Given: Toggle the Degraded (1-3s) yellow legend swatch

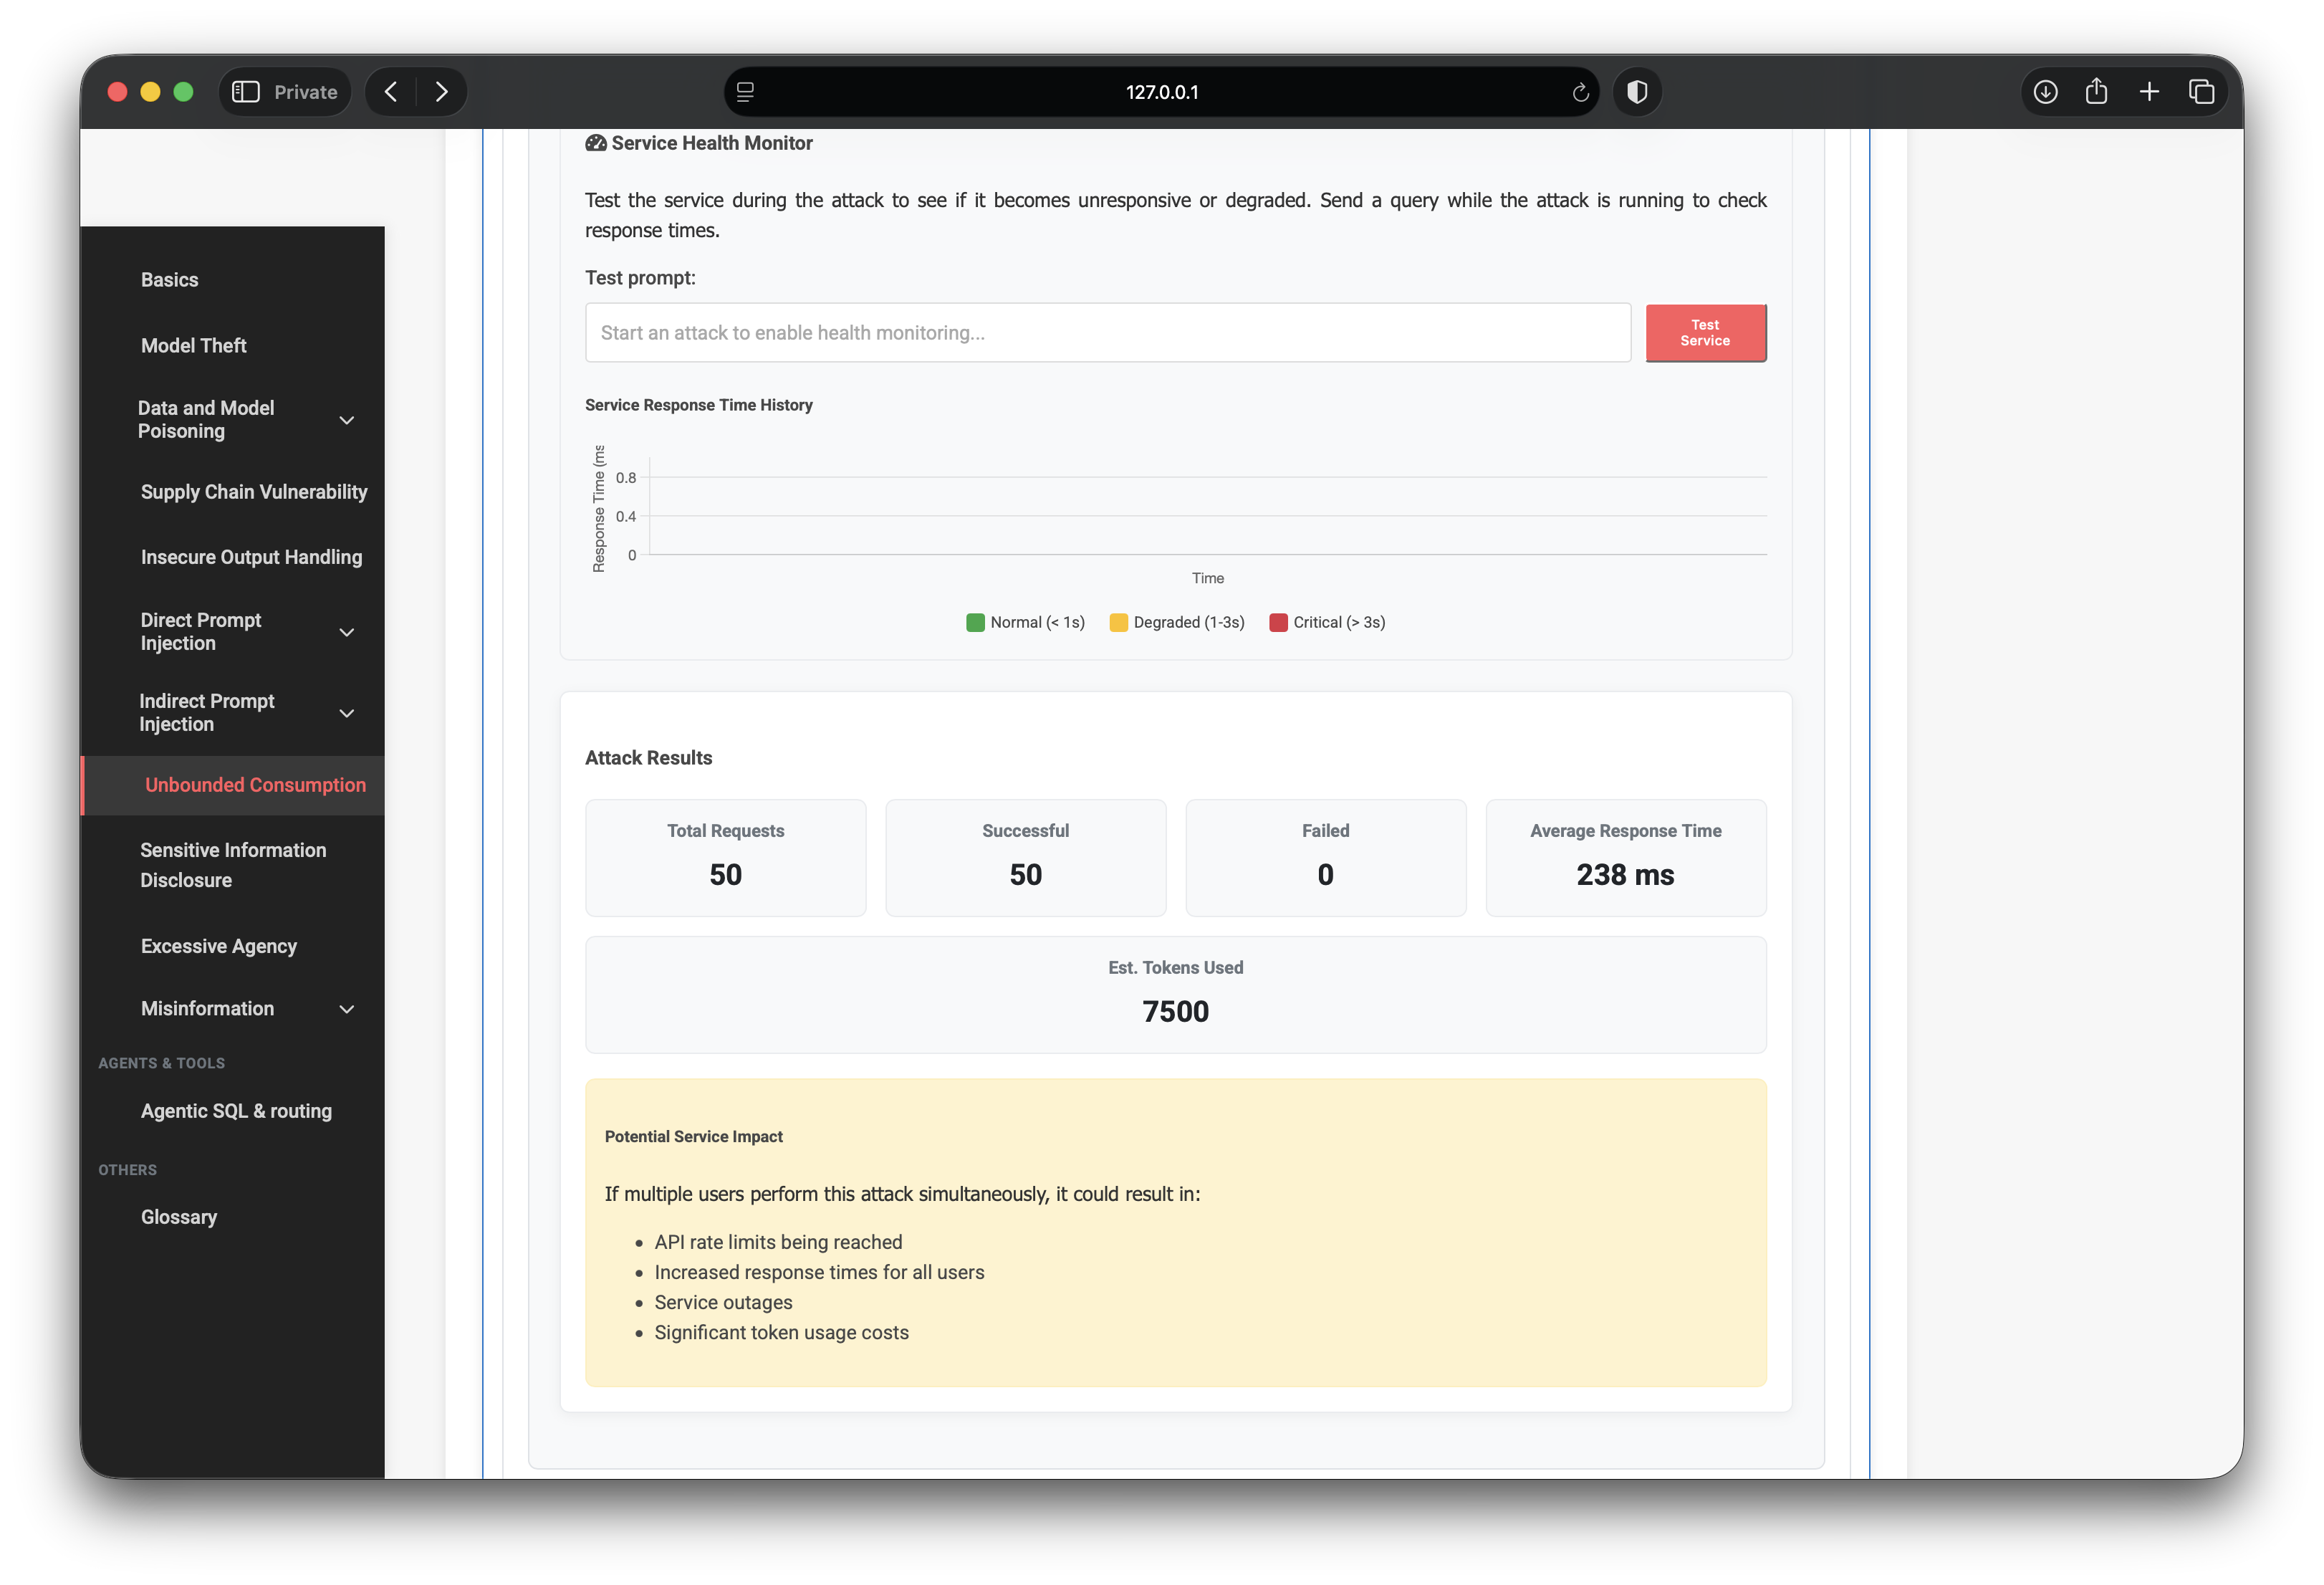Looking at the screenshot, I should point(1118,622).
